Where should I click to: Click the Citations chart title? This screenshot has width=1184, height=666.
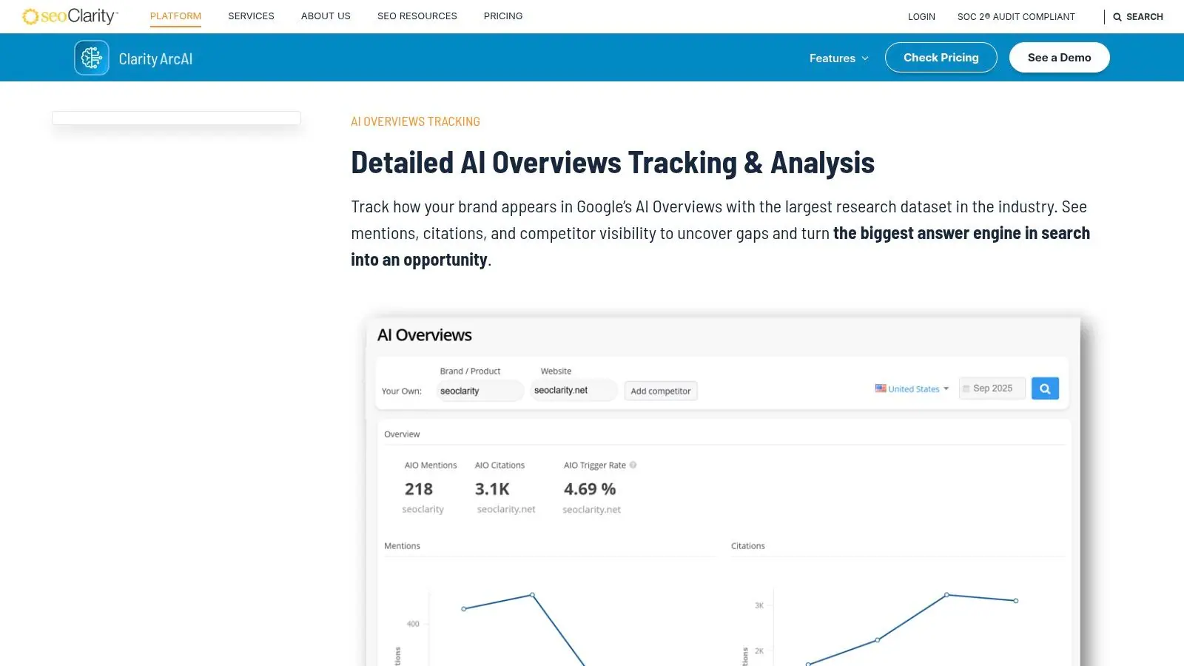[748, 546]
